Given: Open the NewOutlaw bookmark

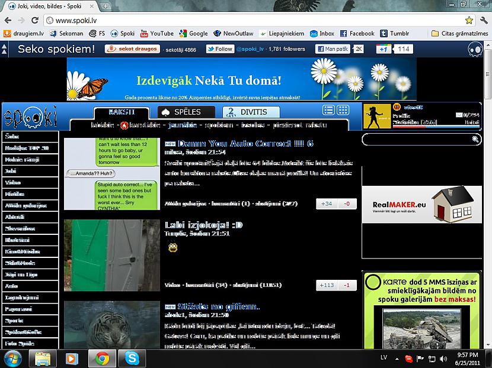Looking at the screenshot, I should [x=233, y=33].
